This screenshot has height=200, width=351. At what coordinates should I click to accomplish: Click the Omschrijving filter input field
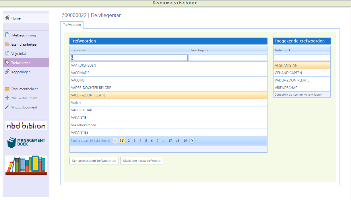point(227,58)
